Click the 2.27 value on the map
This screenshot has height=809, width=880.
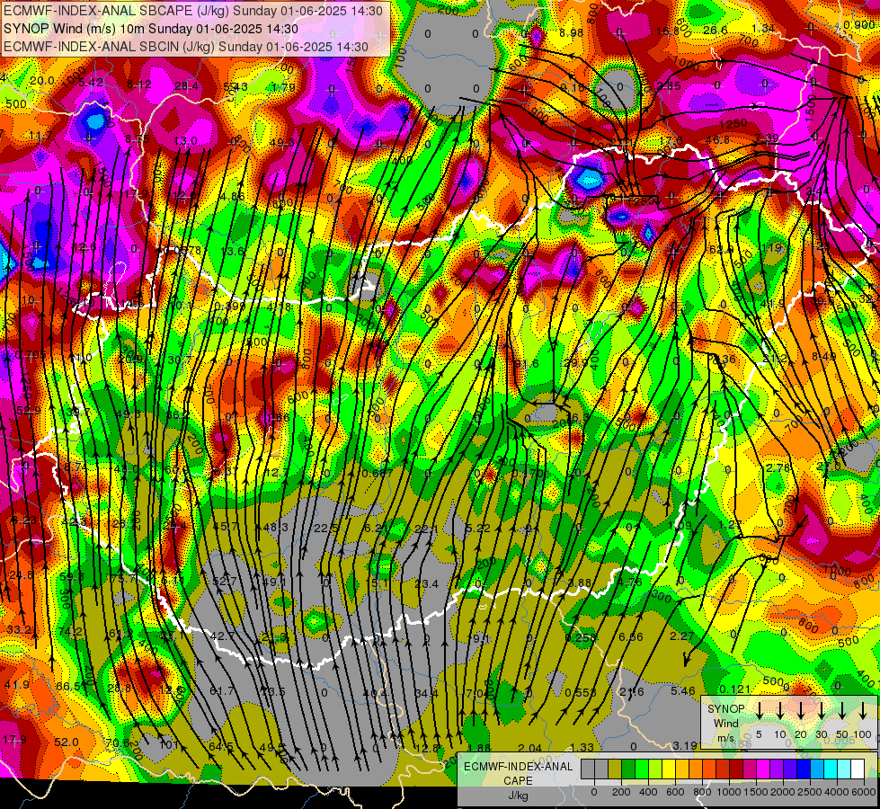pos(682,636)
